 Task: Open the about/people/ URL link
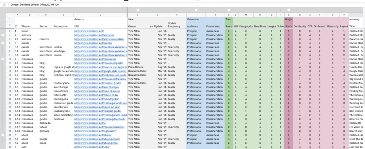click(97, 139)
